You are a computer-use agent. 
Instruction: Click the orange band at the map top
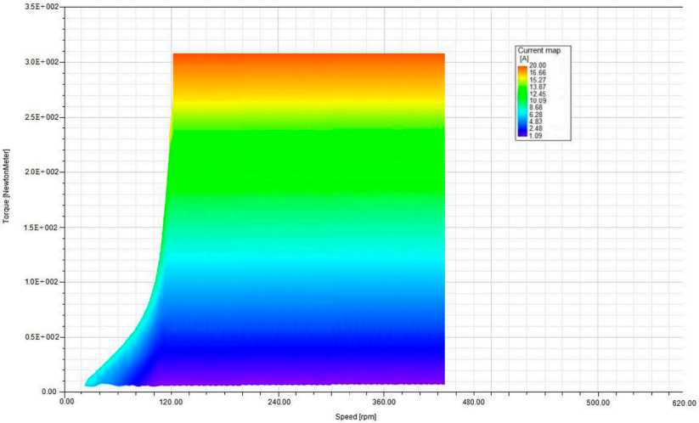click(308, 62)
